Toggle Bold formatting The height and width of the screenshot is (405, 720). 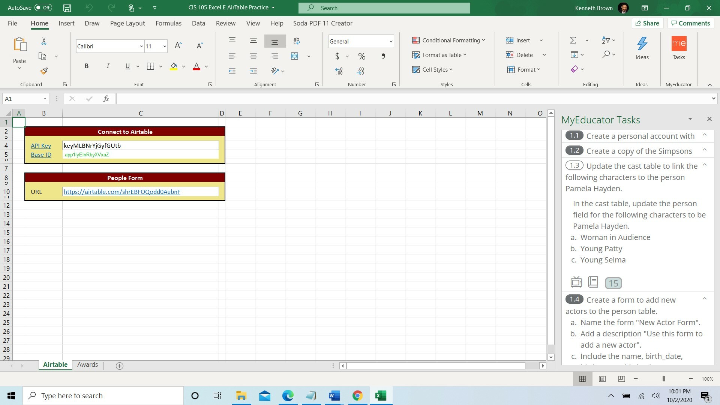pyautogui.click(x=87, y=66)
